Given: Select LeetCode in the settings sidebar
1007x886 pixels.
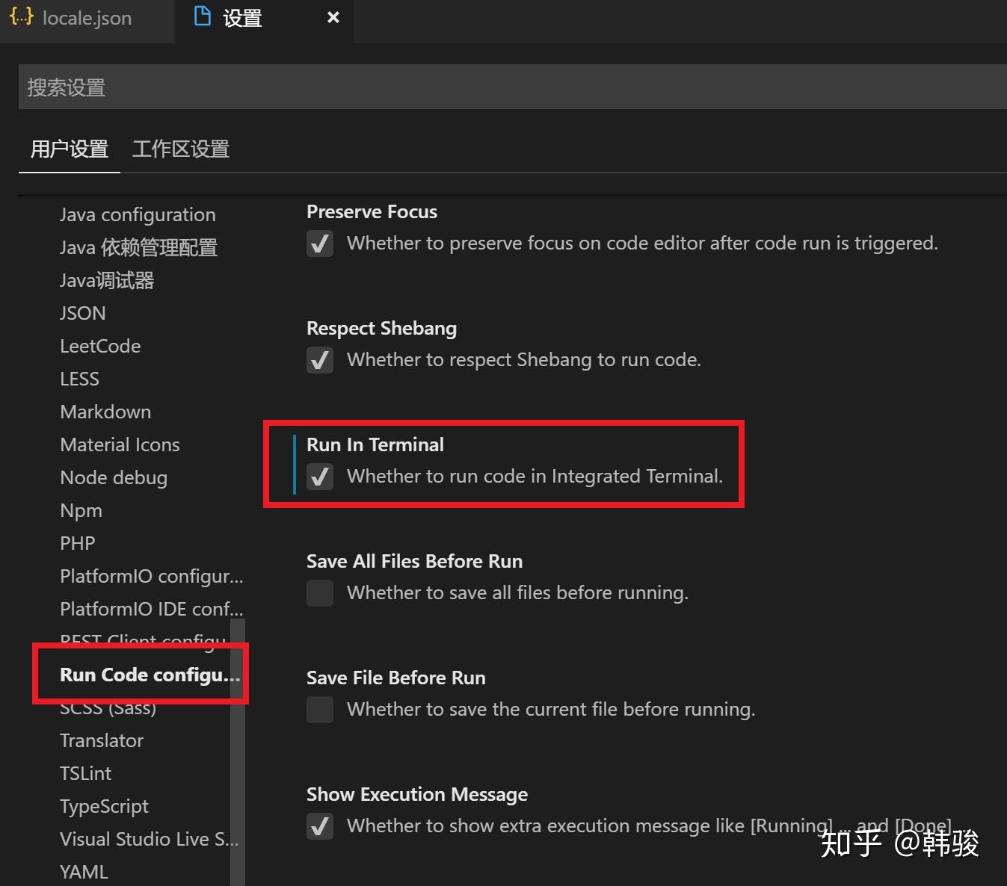Looking at the screenshot, I should point(99,346).
